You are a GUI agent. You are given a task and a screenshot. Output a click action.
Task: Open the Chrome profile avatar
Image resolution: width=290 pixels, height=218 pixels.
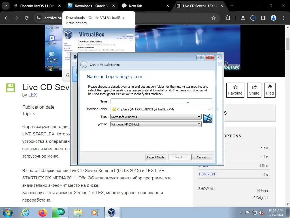click(274, 18)
